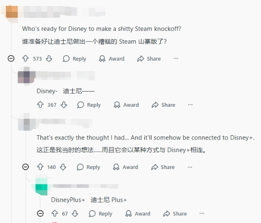Collapse the 'DisneyPlus+' comment thread

[40, 214]
